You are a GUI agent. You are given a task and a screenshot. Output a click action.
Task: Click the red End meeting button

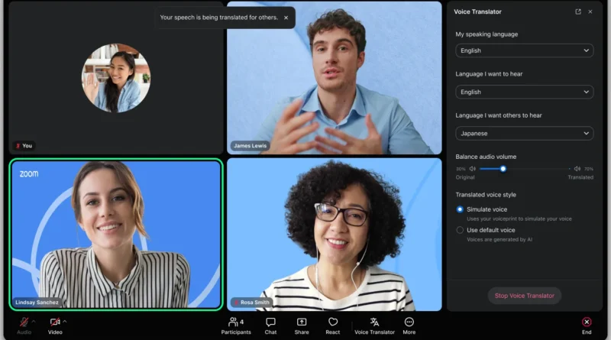click(x=587, y=322)
